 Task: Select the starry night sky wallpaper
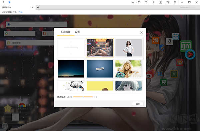pos(71,69)
